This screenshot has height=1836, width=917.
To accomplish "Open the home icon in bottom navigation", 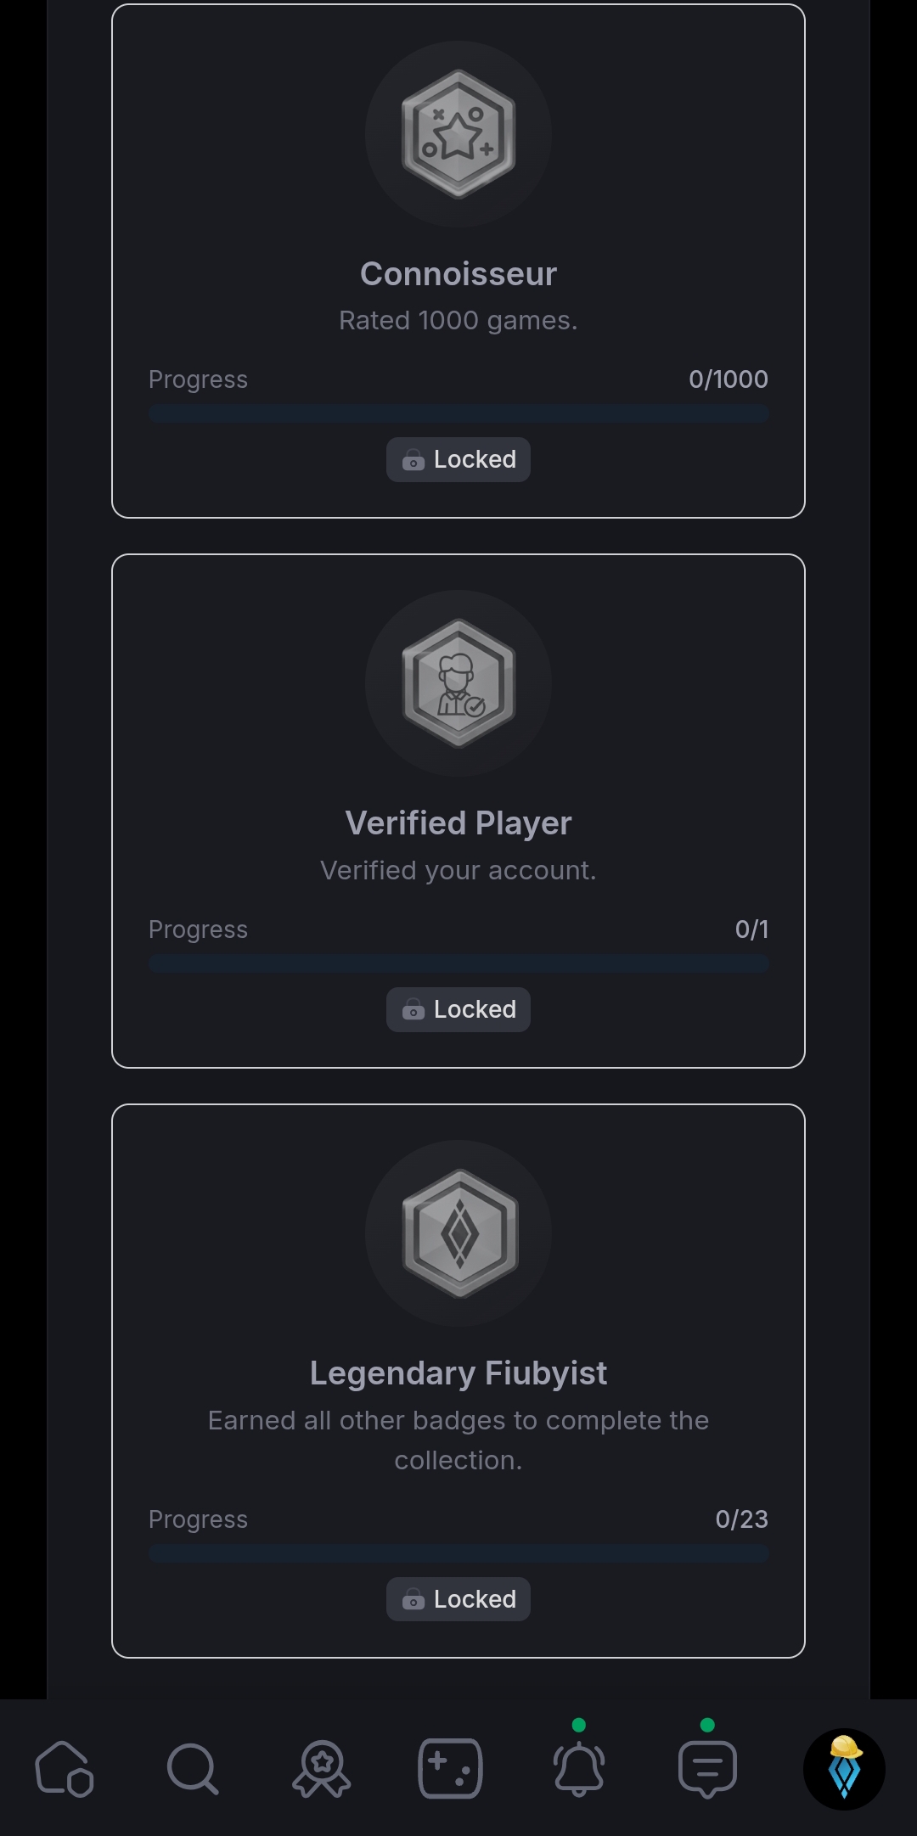I will [65, 1769].
